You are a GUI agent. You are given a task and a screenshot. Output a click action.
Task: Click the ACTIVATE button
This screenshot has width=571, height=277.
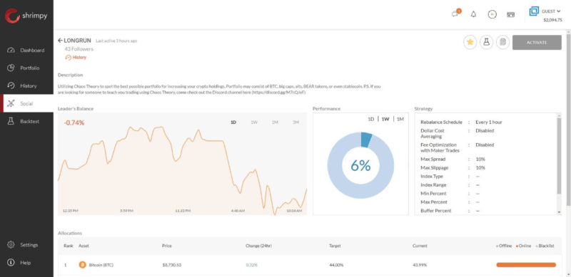pyautogui.click(x=537, y=43)
